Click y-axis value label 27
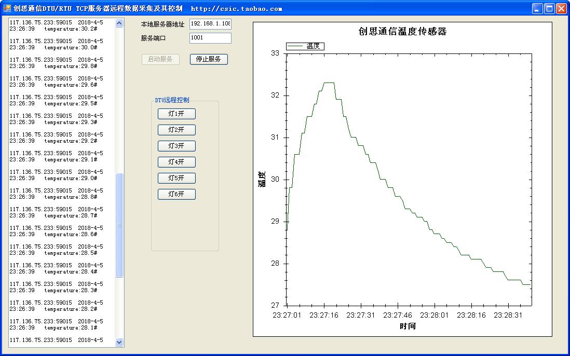This screenshot has height=356, width=570. [x=275, y=305]
